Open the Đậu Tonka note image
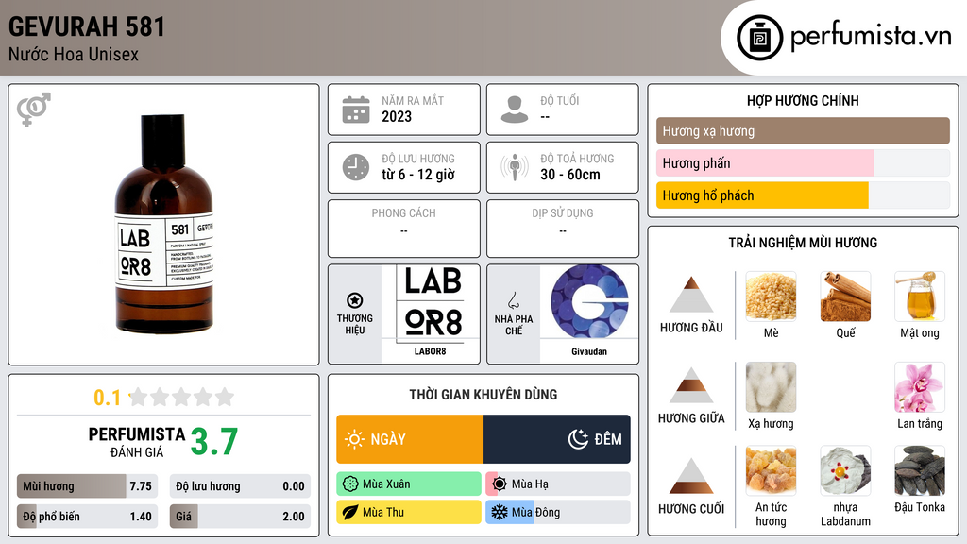 pyautogui.click(x=920, y=471)
